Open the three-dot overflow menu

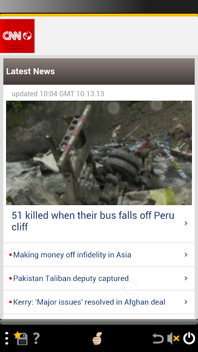pos(7,338)
